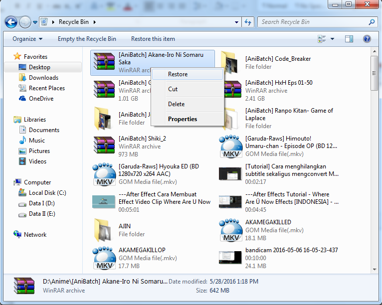The width and height of the screenshot is (382, 305).
Task: Open the Help icon
Action: click(367, 39)
